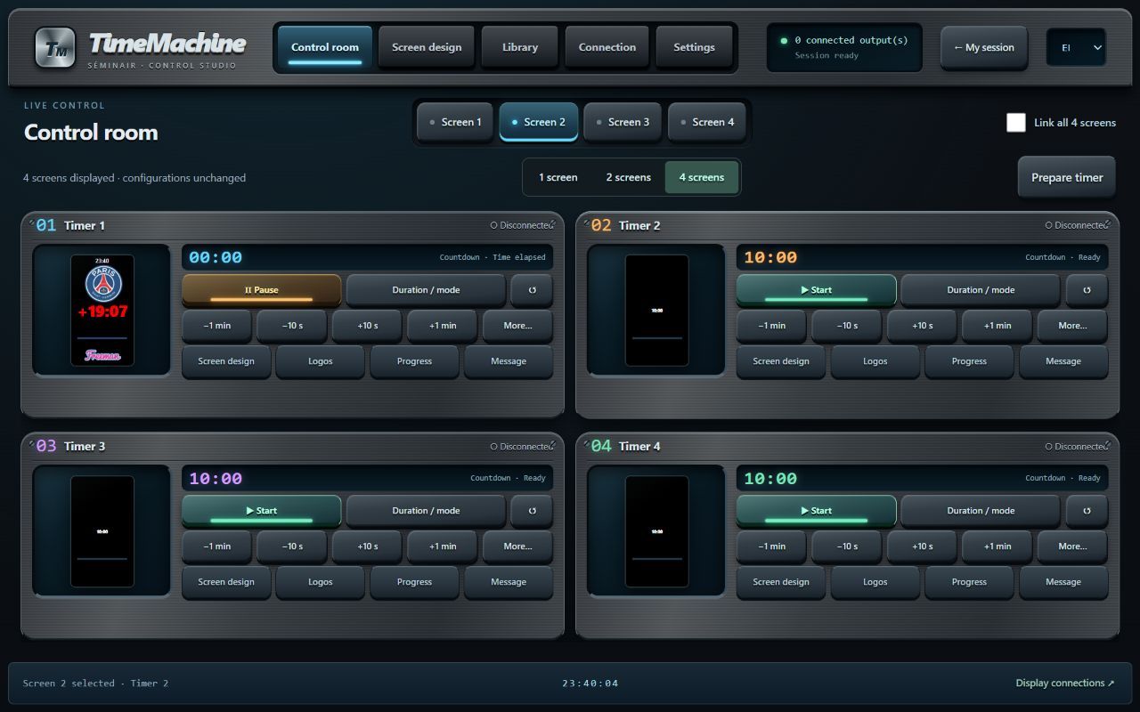Select Screen 3 toggle
Viewport: 1140px width, 712px height.
click(622, 122)
